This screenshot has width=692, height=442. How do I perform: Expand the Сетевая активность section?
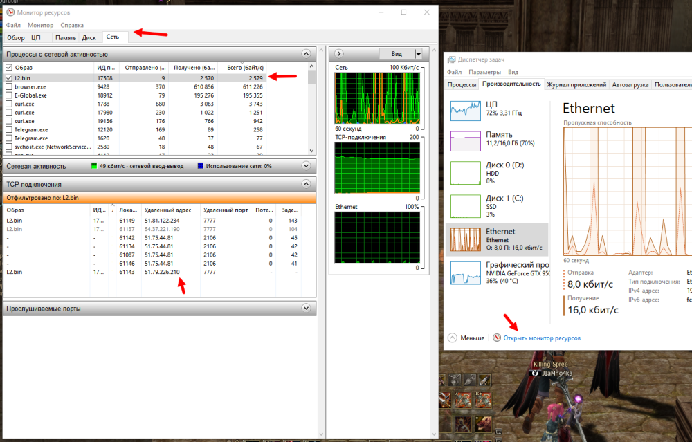point(305,166)
